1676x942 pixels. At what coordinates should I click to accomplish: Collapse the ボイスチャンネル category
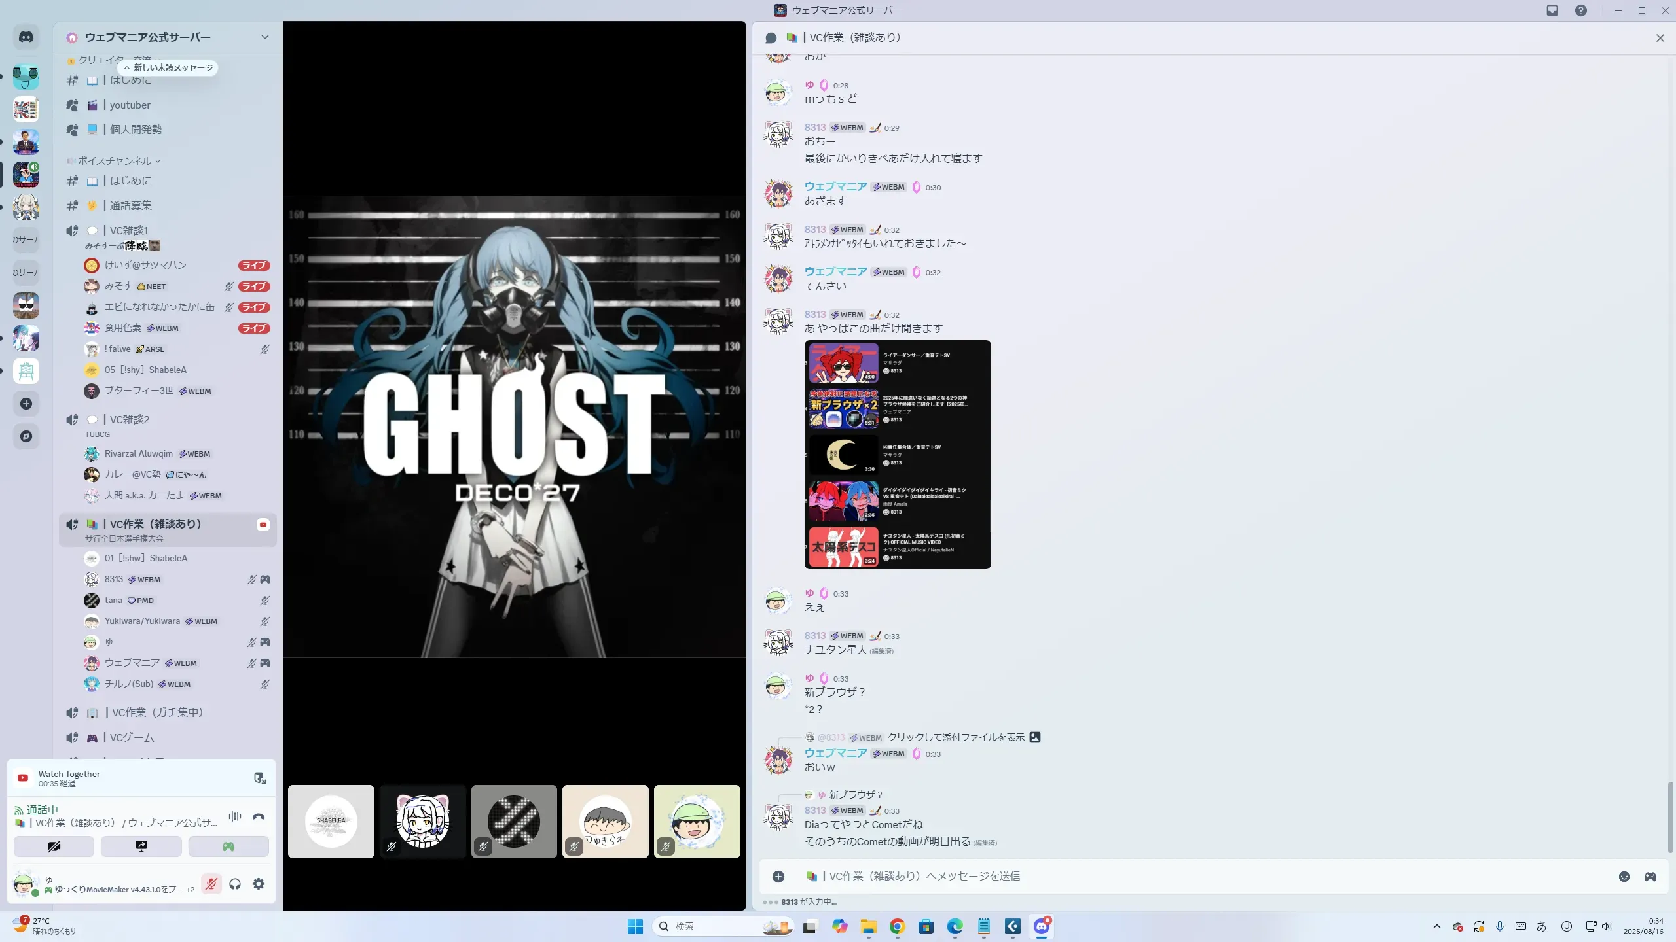(x=115, y=161)
